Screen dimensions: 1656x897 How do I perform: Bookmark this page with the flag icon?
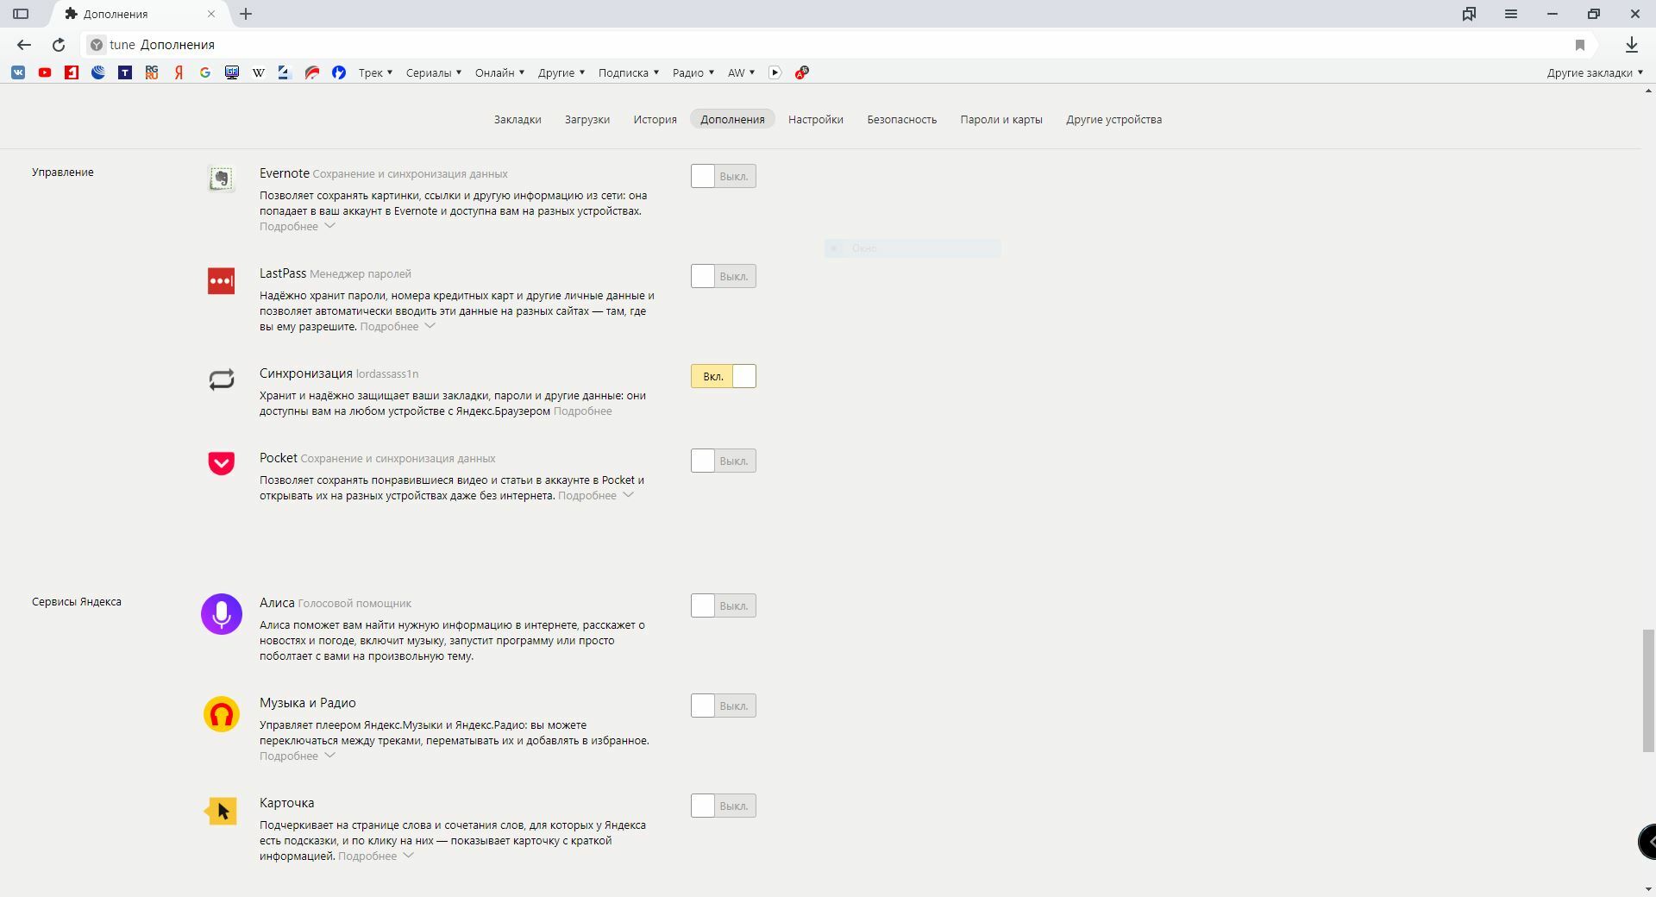pos(1580,45)
